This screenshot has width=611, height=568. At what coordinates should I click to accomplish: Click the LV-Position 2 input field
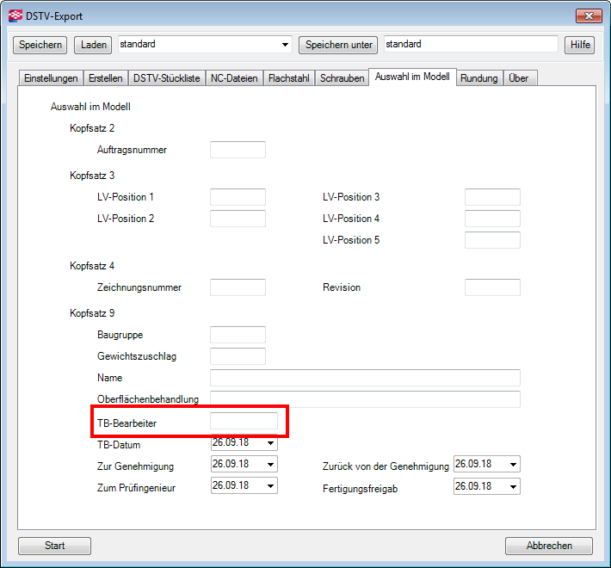pos(238,218)
